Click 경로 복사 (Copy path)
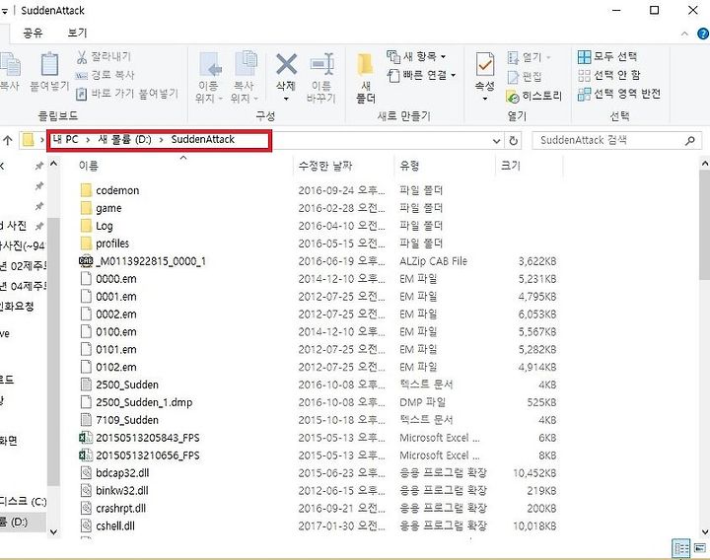The height and width of the screenshot is (560, 710). [x=105, y=75]
